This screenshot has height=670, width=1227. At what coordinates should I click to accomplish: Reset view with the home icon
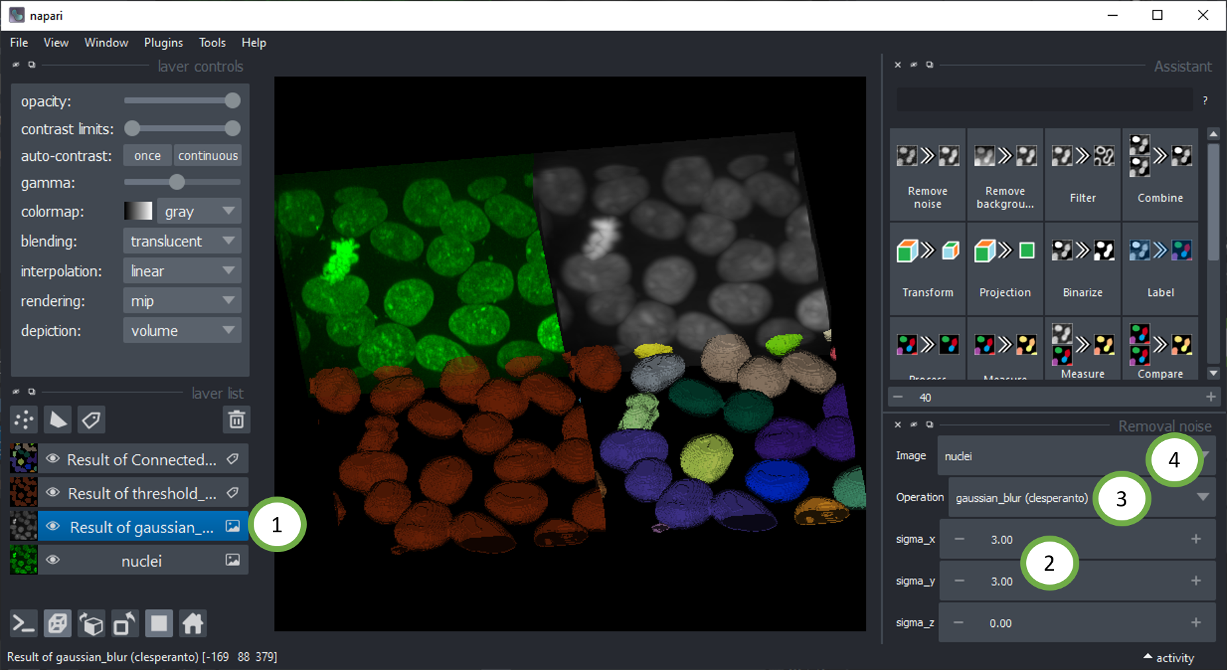click(193, 624)
